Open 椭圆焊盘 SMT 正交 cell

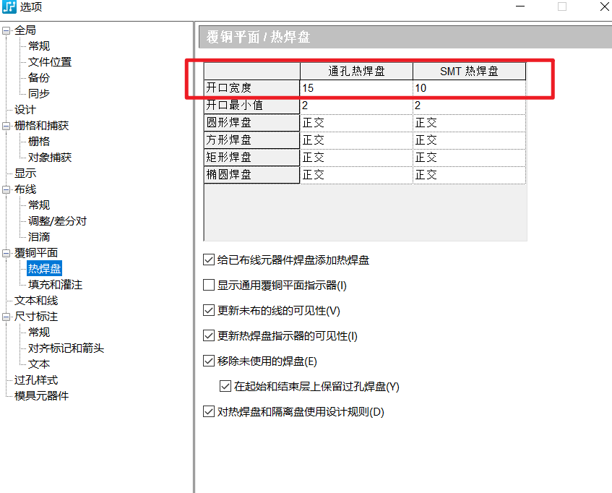[x=470, y=175]
